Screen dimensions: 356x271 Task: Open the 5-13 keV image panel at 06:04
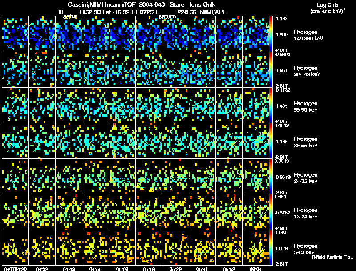pos(255,247)
